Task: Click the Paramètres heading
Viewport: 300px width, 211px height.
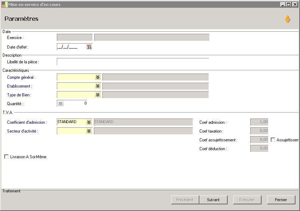Action: (22, 19)
